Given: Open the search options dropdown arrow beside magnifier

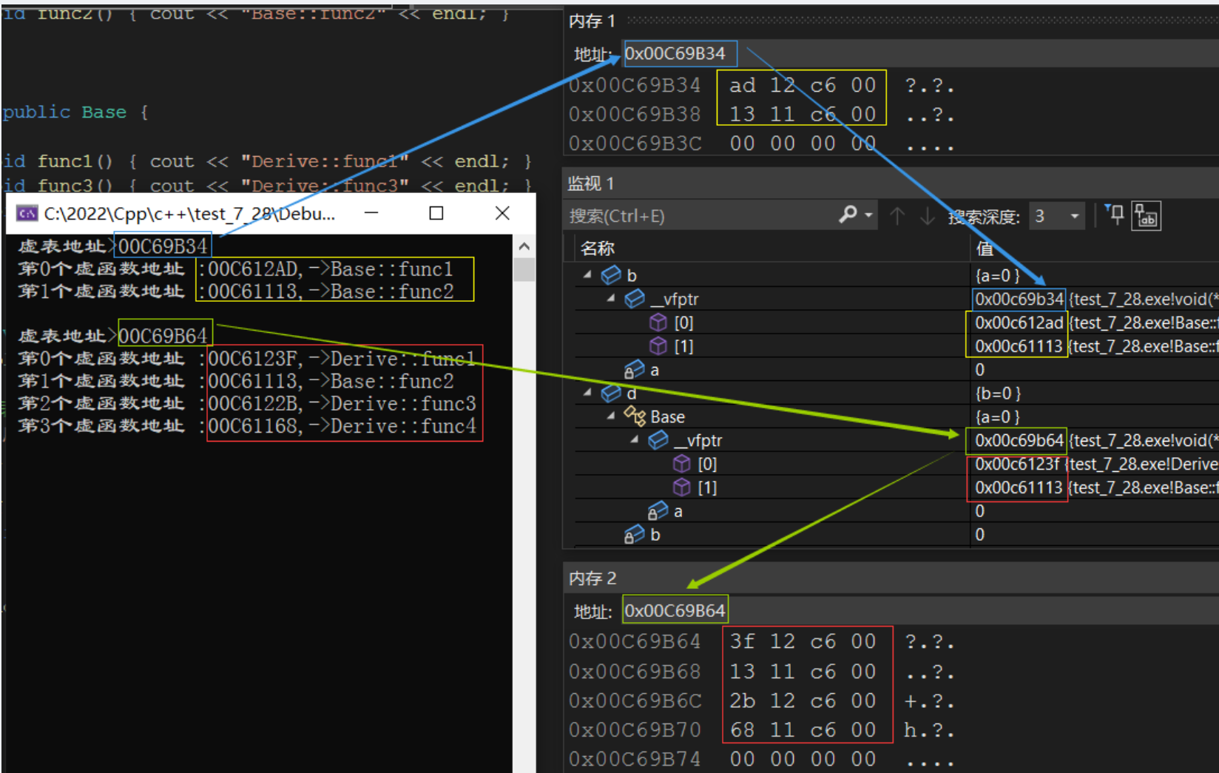Looking at the screenshot, I should 869,216.
